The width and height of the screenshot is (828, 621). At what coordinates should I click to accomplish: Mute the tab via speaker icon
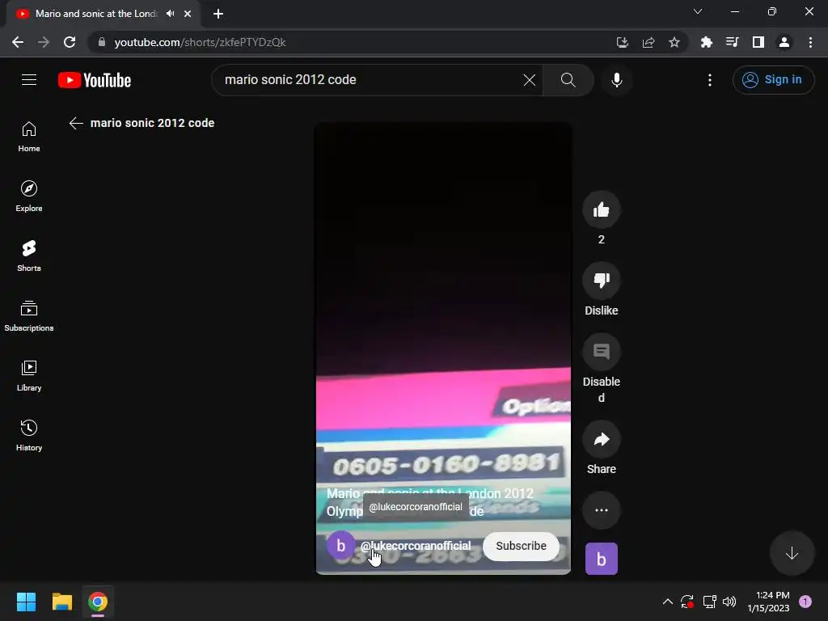click(170, 14)
